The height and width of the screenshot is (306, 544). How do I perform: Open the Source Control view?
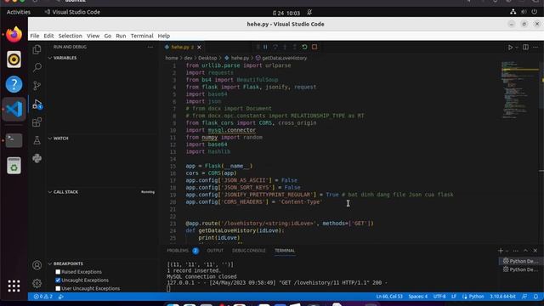pyautogui.click(x=37, y=85)
